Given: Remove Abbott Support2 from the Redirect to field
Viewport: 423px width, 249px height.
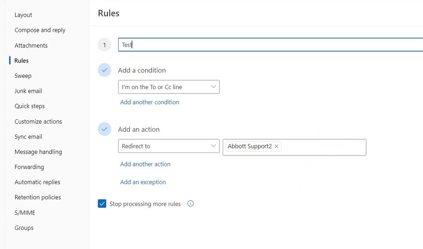Looking at the screenshot, I should [276, 146].
